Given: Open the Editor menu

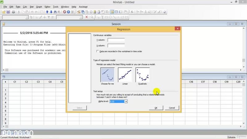Looking at the screenshot, I should [48, 7].
